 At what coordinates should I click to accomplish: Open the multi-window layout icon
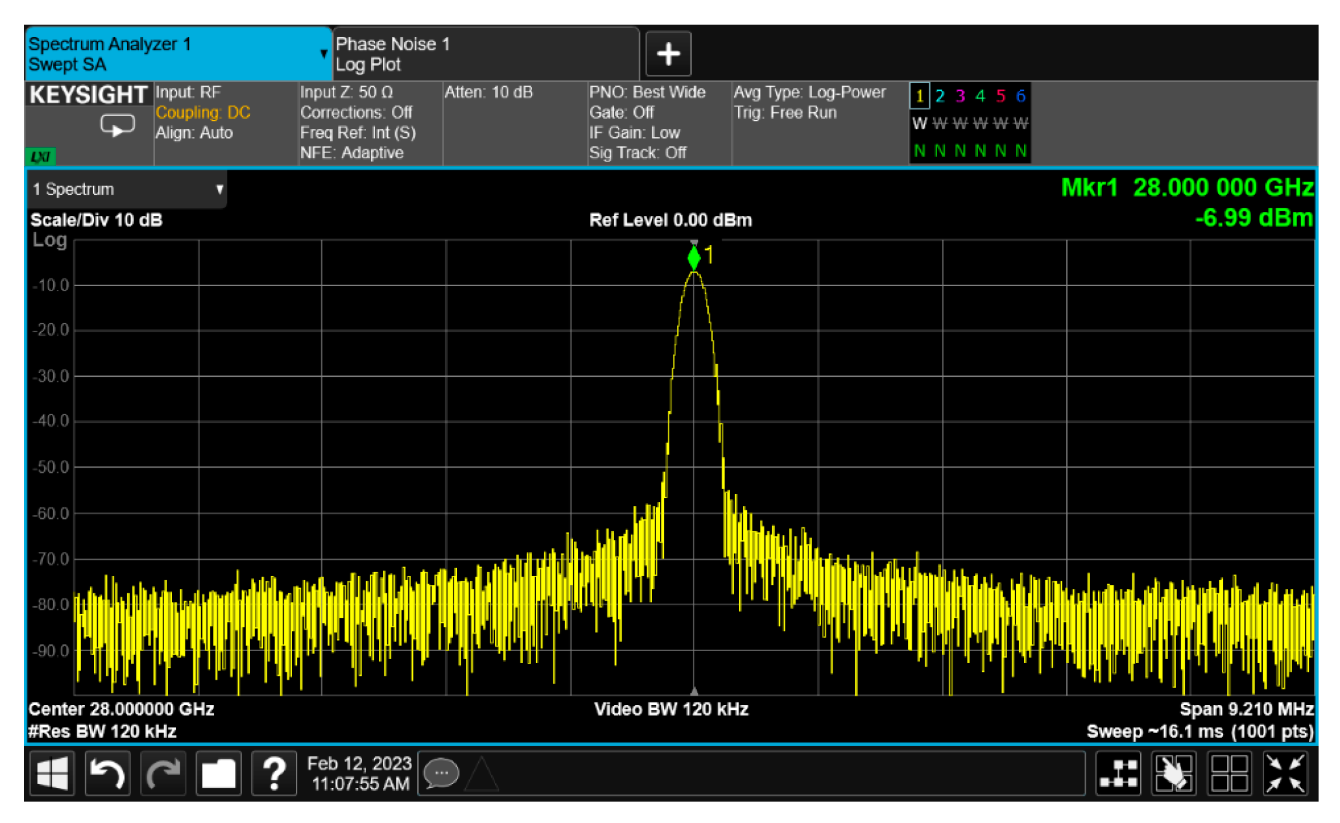(1229, 773)
